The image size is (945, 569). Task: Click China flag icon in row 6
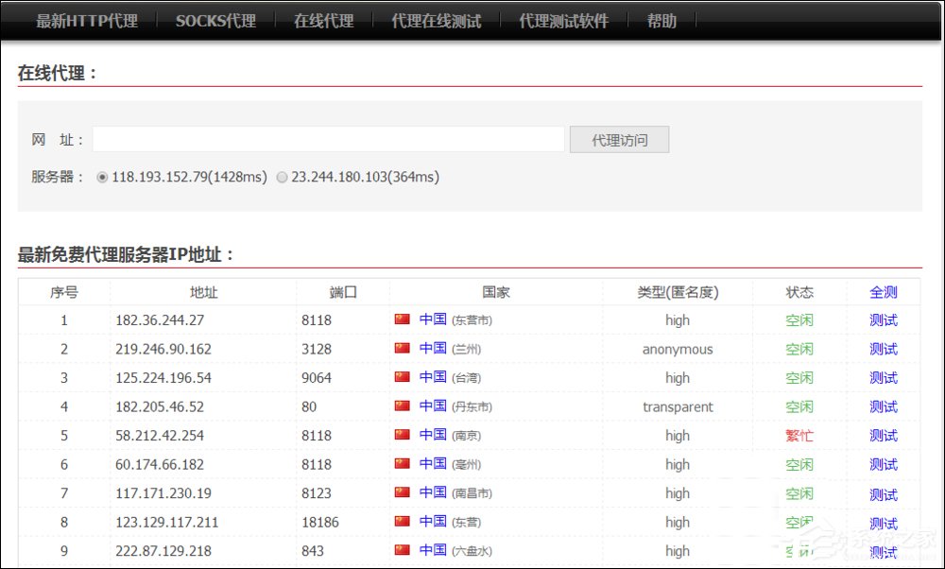[x=403, y=463]
